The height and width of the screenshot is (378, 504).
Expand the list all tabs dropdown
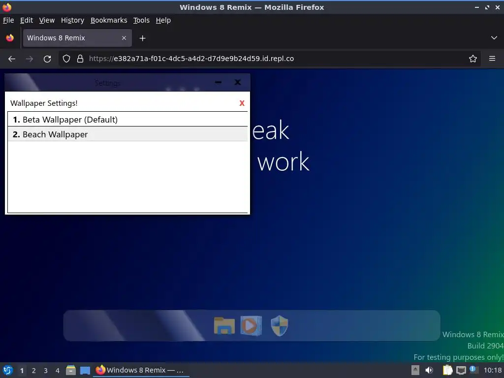point(494,38)
